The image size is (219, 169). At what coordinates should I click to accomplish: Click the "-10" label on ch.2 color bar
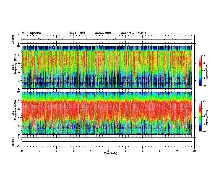[204, 131]
